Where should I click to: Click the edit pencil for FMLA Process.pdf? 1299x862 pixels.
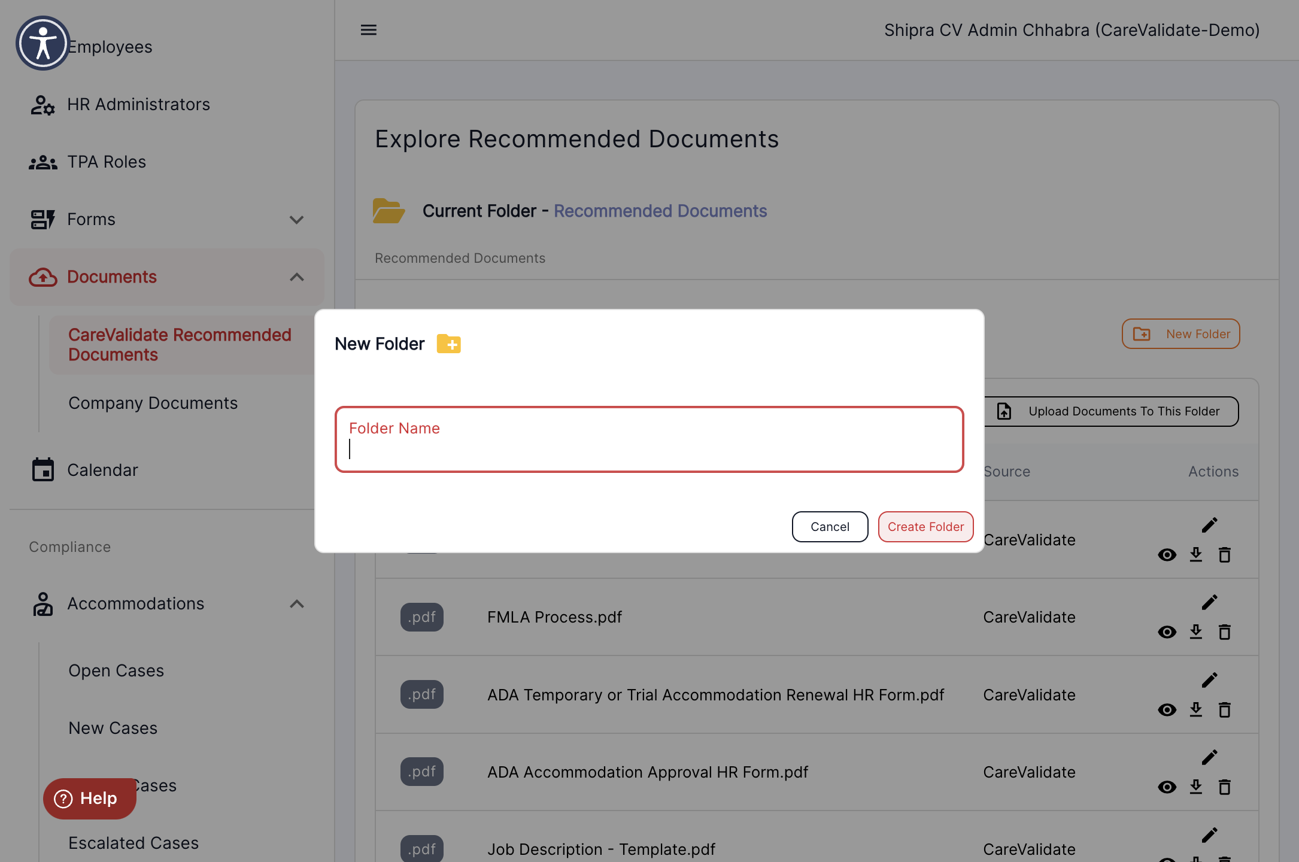[1210, 602]
